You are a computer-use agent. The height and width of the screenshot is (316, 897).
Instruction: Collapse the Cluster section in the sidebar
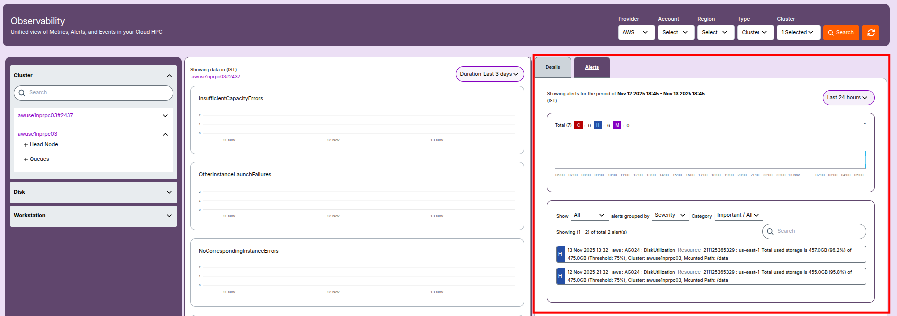point(169,76)
